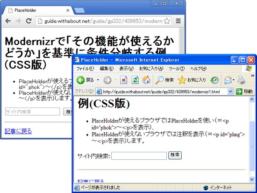Click the 移動 go button
The width and height of the screenshot is (257, 193).
point(244,92)
